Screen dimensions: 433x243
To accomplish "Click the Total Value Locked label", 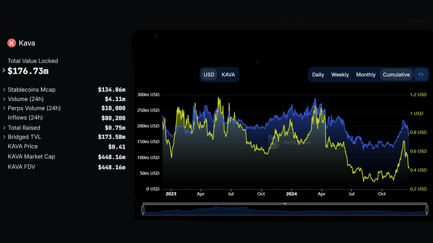I will pyautogui.click(x=33, y=61).
